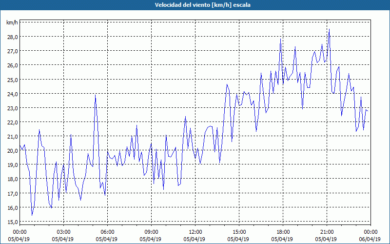Select the 16,0 y-axis value
The image size is (390, 244).
tap(12, 208)
